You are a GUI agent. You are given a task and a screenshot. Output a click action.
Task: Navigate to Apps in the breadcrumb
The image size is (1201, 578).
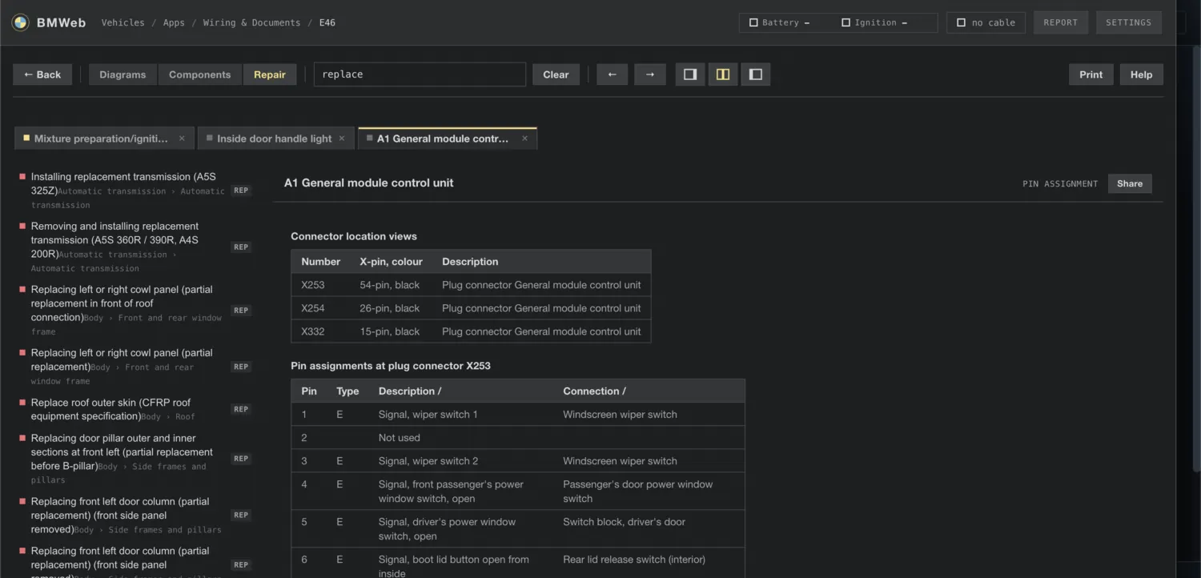click(174, 23)
